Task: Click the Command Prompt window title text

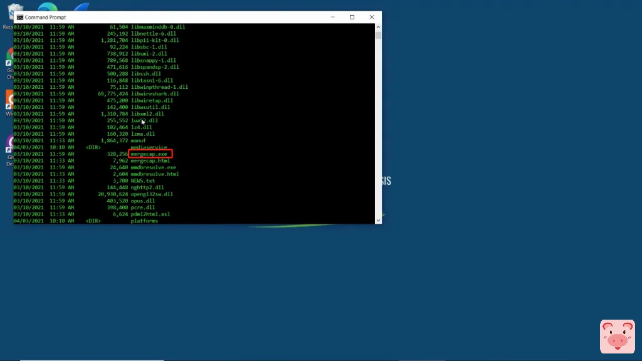Action: 45,17
